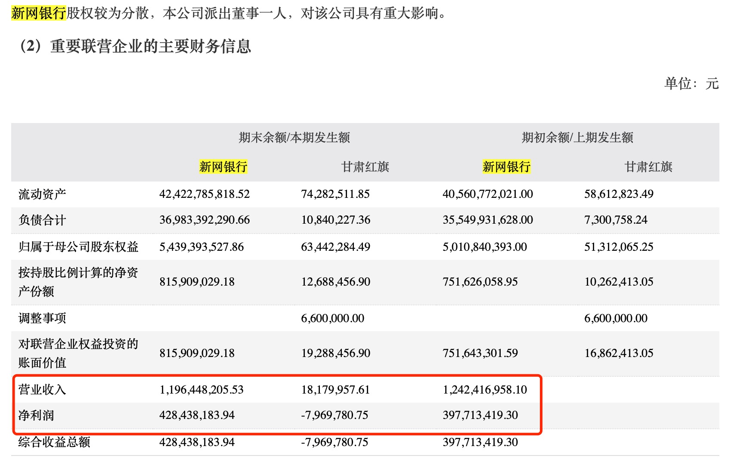
Task: Select the 调整事项 row label
Action: tap(42, 318)
